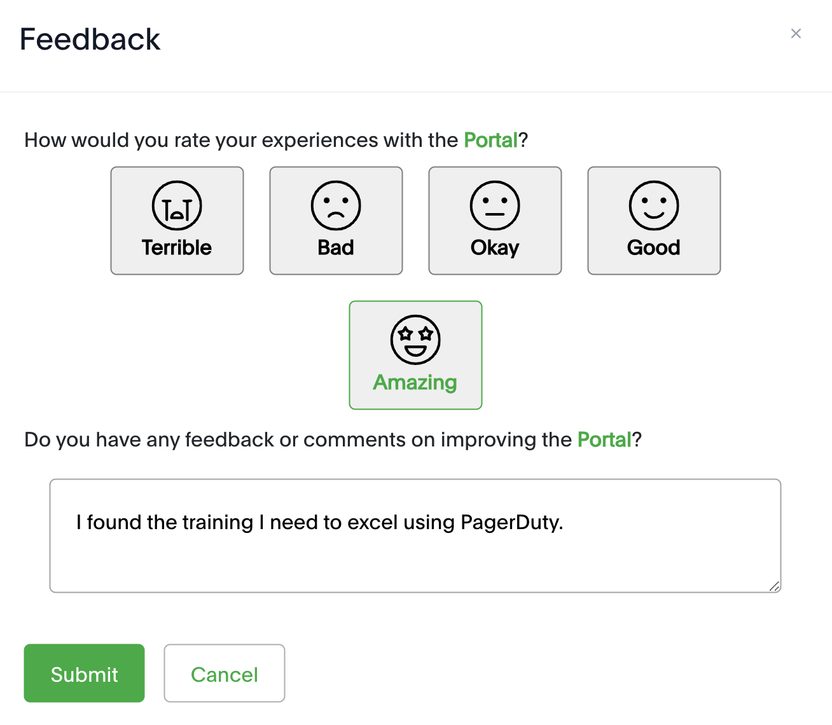Click the star-eyed Amazing face icon
This screenshot has height=725, width=832.
(x=415, y=340)
